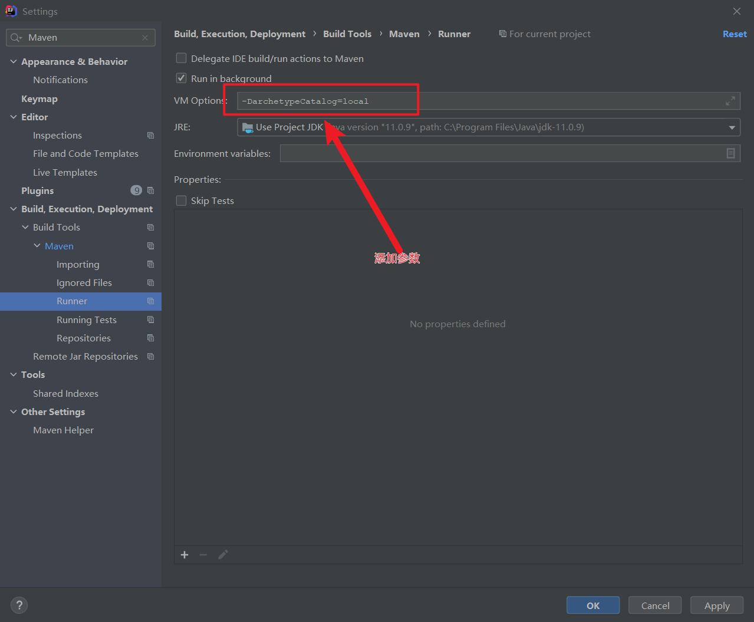Click the help question mark icon
The height and width of the screenshot is (622, 754).
click(19, 605)
